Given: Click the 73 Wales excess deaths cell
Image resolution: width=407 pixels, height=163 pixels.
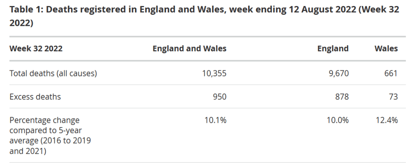Looking at the screenshot, I should [x=393, y=97].
